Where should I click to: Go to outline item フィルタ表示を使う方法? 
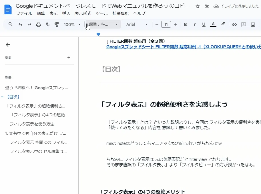32,124
